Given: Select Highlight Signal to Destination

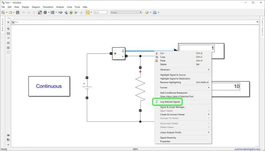Looking at the screenshot, I should coord(183,79).
